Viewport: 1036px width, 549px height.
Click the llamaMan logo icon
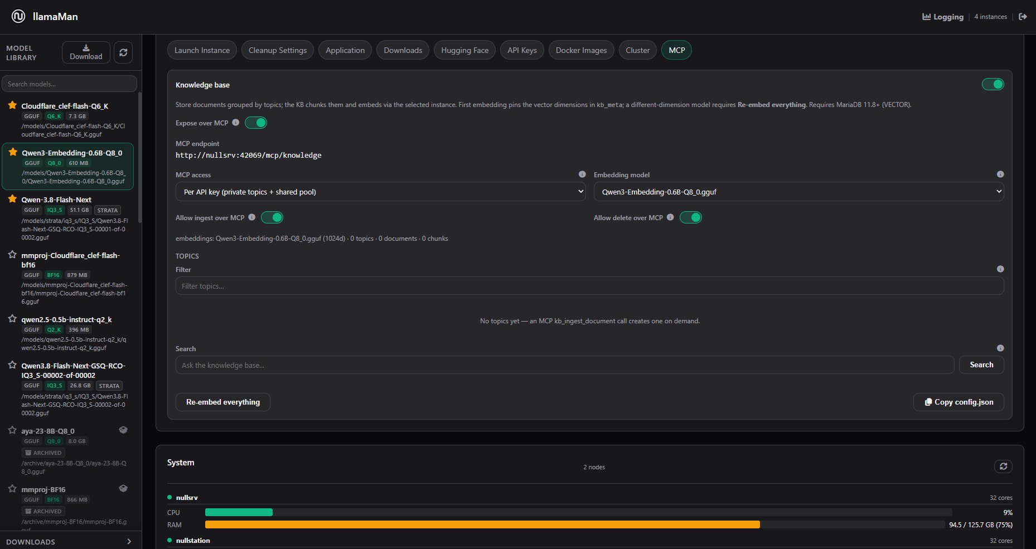pyautogui.click(x=18, y=16)
